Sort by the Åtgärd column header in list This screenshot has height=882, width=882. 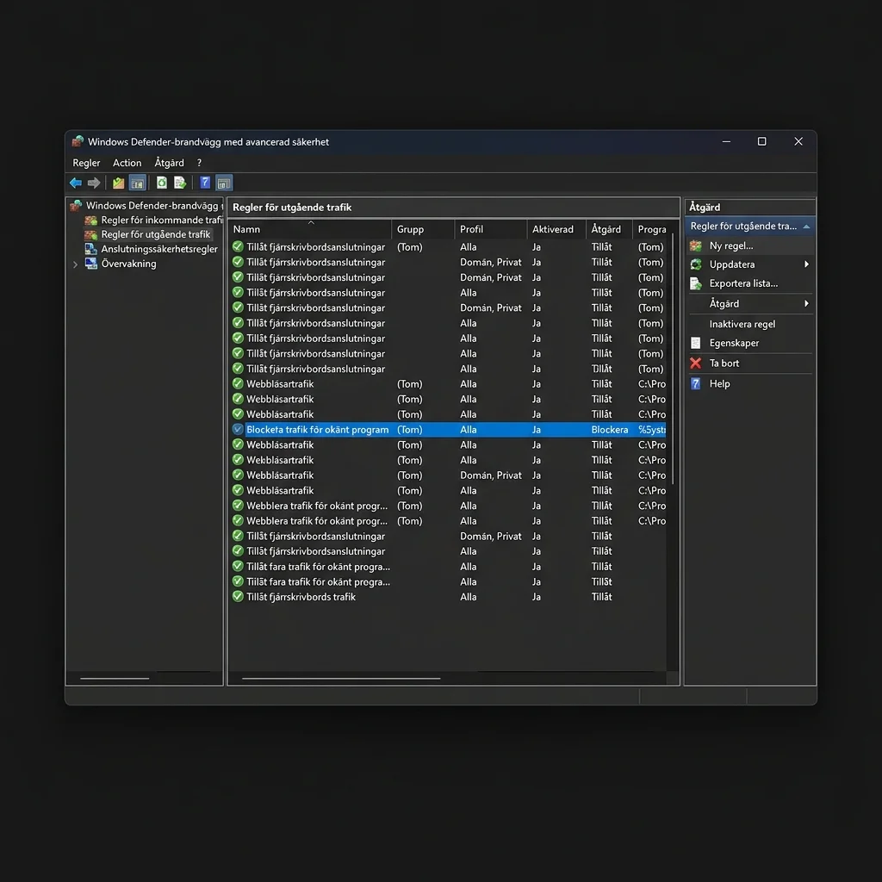point(609,229)
